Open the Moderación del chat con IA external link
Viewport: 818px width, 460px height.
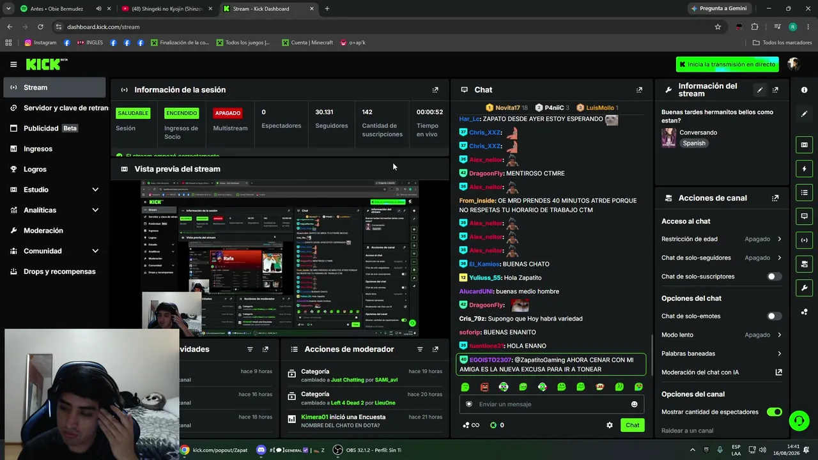click(x=778, y=372)
